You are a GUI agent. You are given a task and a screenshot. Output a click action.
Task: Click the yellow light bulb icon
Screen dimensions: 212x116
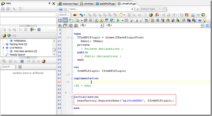[x=204, y=20]
